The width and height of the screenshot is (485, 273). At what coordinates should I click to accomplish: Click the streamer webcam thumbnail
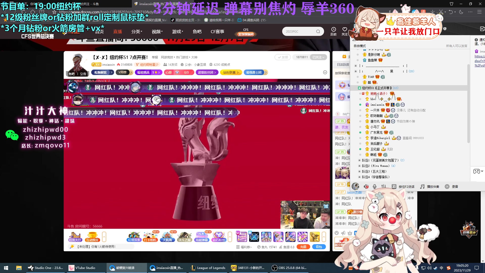coord(305,215)
